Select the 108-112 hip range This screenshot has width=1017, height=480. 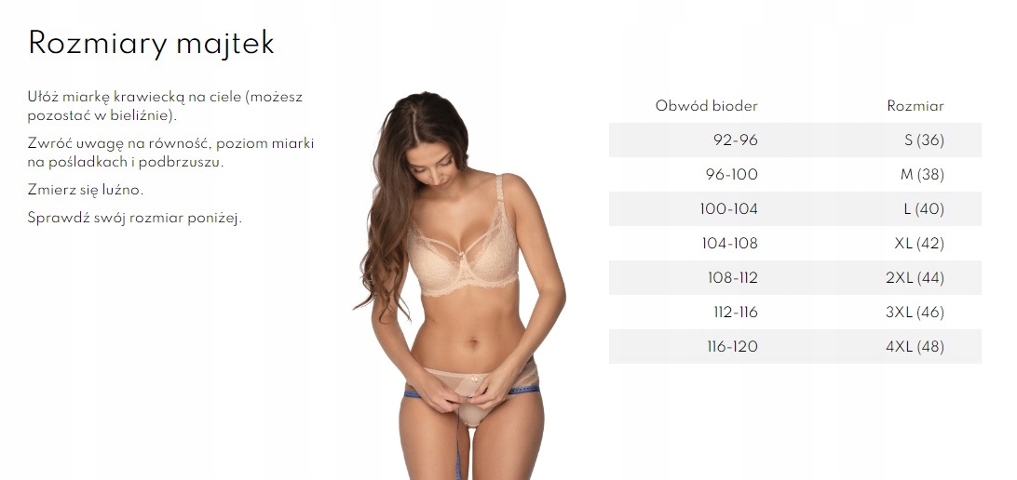tap(732, 277)
